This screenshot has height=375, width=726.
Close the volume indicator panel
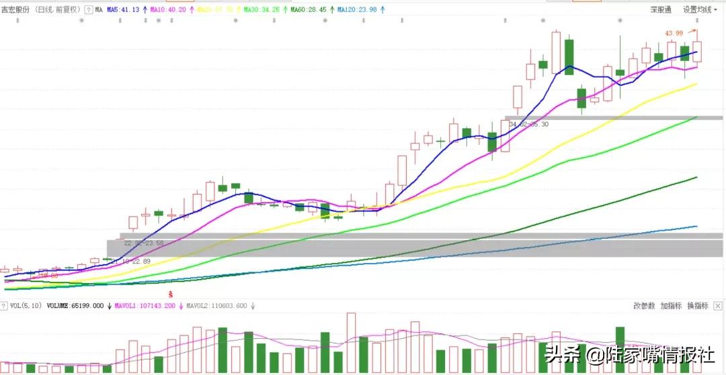[718, 306]
